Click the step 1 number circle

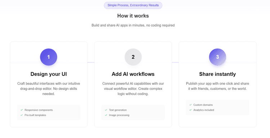pyautogui.click(x=49, y=57)
